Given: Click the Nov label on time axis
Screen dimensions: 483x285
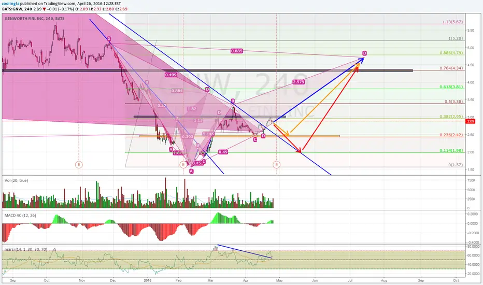Looking at the screenshot, I should (x=82, y=281).
